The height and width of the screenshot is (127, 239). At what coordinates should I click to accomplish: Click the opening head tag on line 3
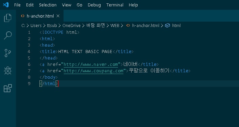coord(47,45)
